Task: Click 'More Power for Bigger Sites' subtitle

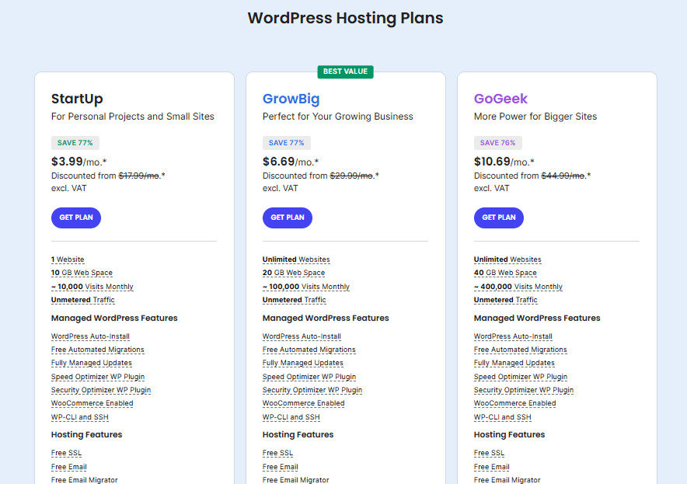Action: point(535,117)
